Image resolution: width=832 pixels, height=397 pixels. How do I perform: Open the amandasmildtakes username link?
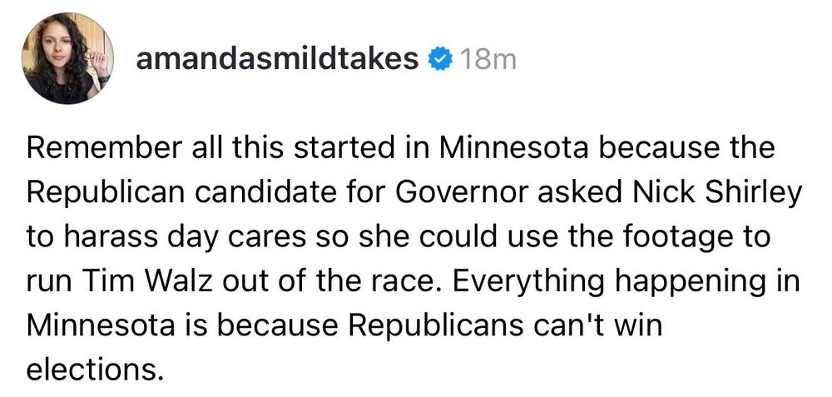(276, 61)
